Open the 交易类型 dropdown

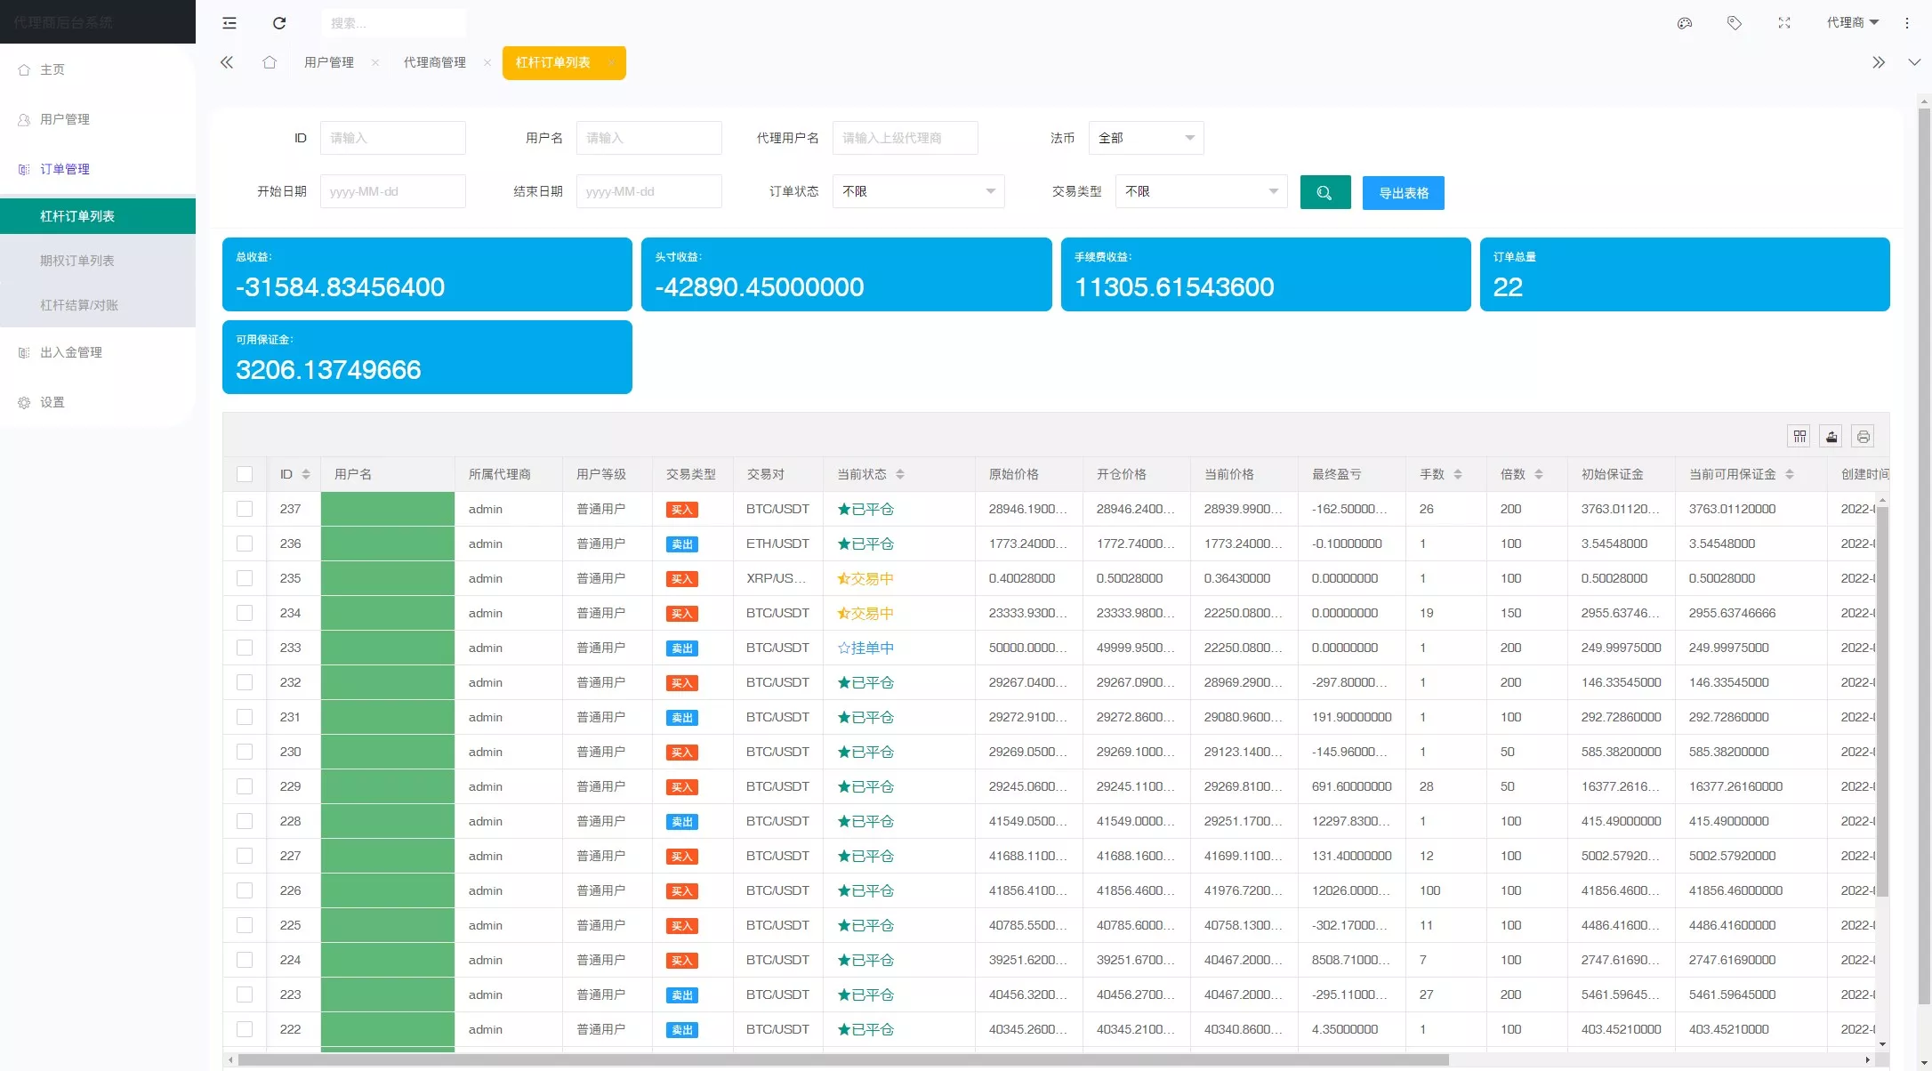pos(1201,191)
